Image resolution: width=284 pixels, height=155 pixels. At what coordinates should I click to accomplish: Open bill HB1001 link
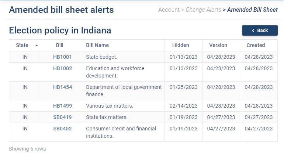click(x=62, y=57)
